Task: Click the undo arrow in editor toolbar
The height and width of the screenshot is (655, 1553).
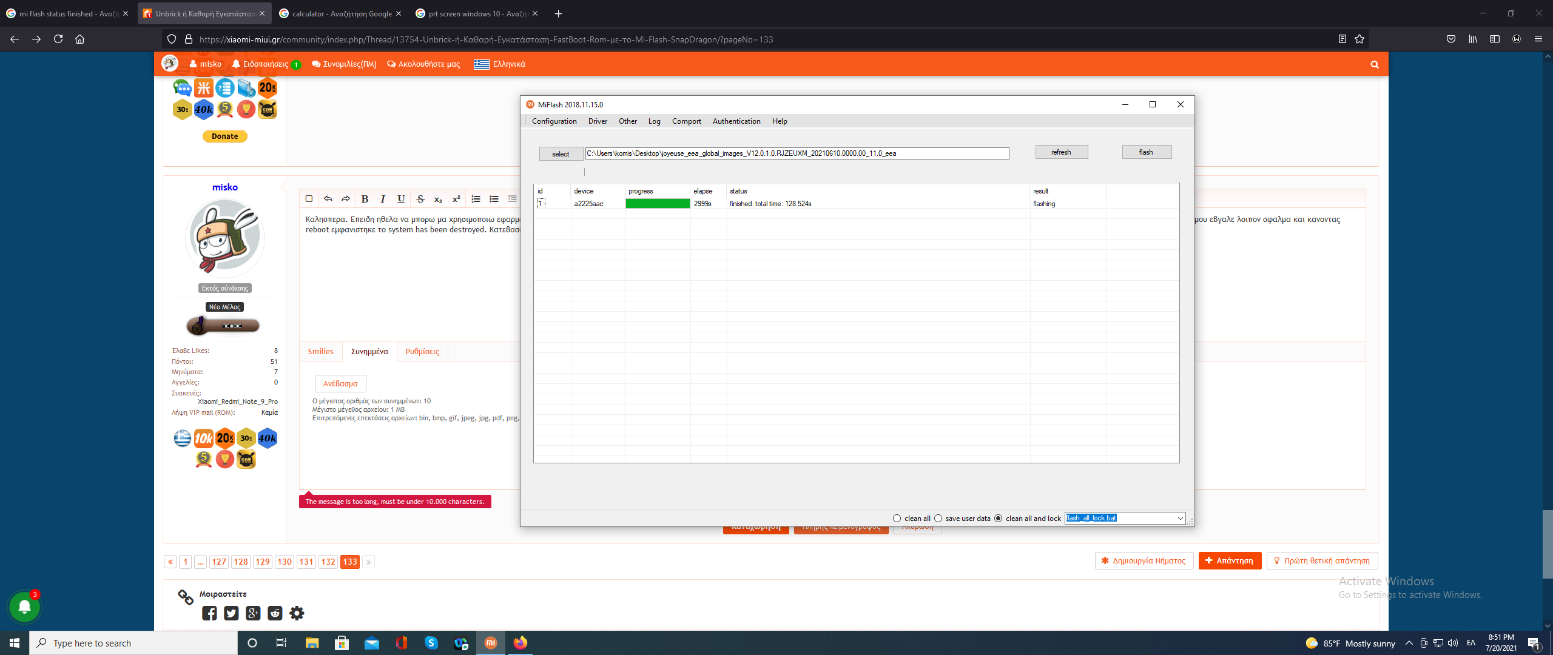Action: [328, 199]
